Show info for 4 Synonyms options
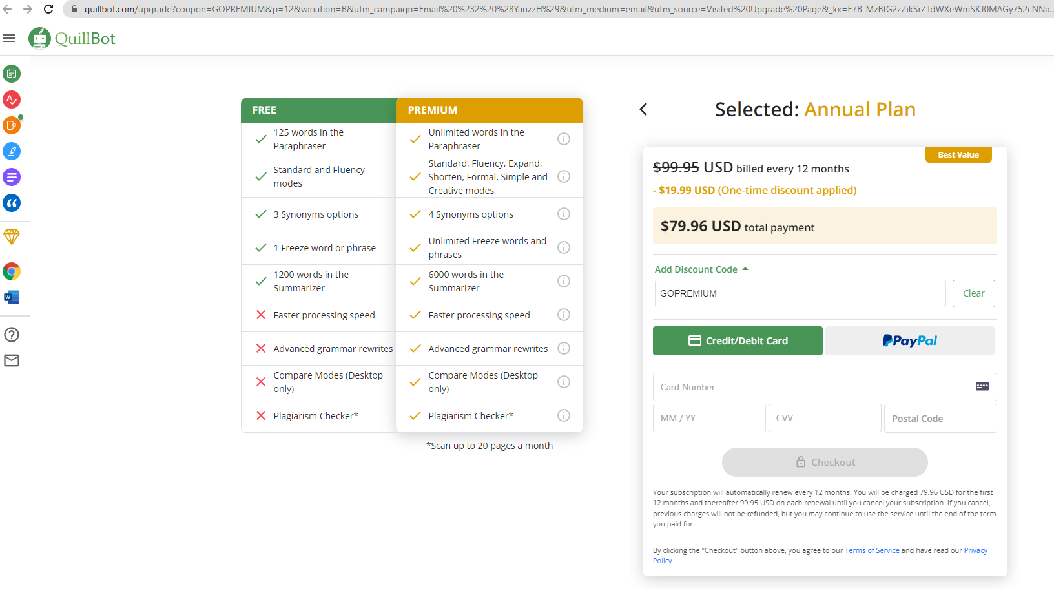Viewport: 1054px width, 615px height. pos(564,214)
